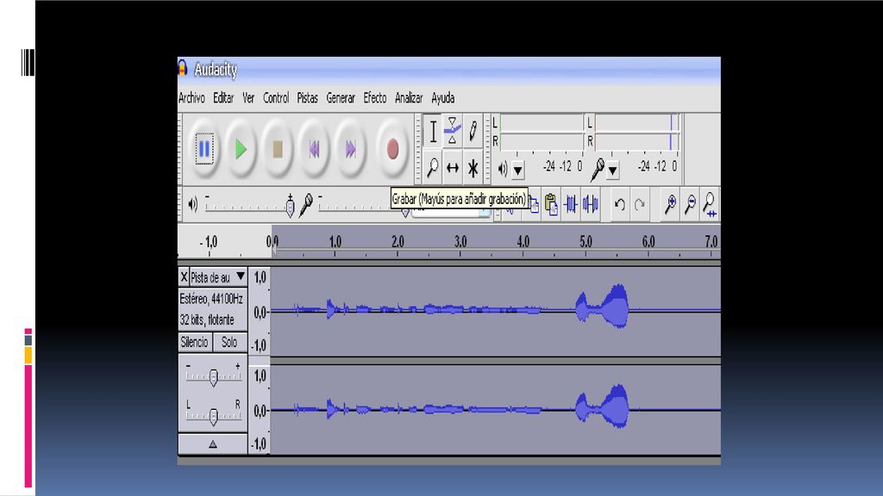
Task: Undo the last action
Action: pos(619,204)
